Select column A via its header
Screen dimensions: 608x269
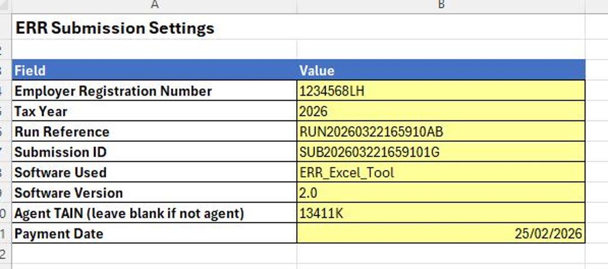click(154, 6)
